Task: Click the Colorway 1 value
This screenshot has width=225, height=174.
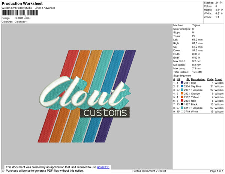Action: pyautogui.click(x=21, y=22)
